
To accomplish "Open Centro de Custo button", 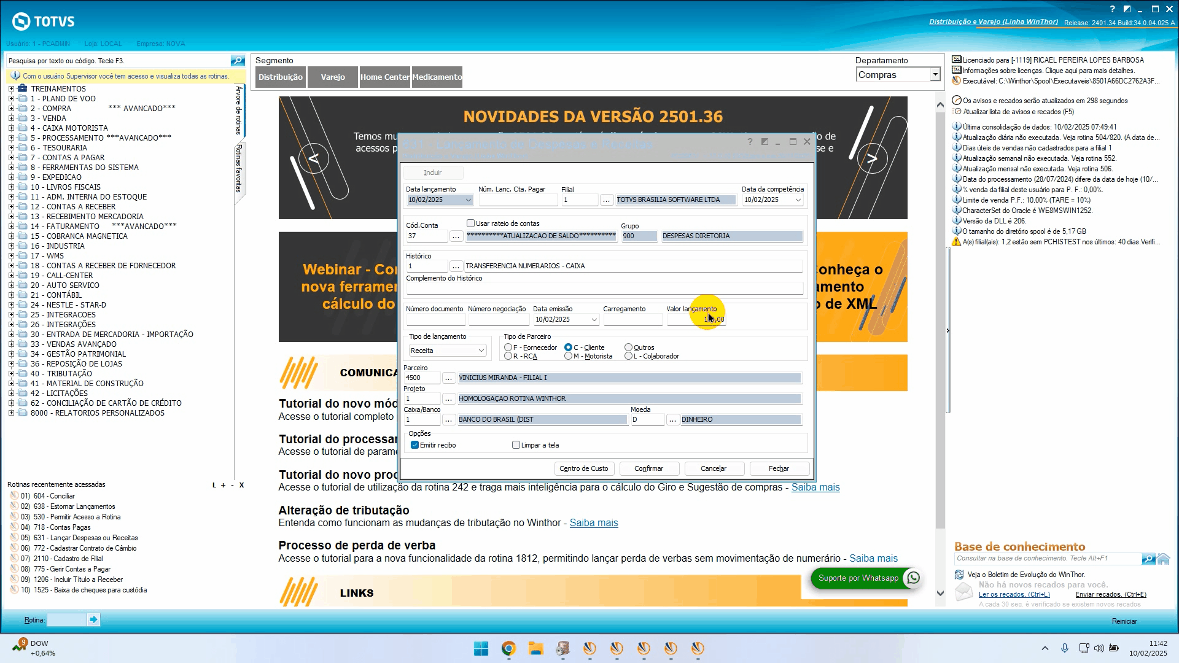I will pyautogui.click(x=583, y=468).
